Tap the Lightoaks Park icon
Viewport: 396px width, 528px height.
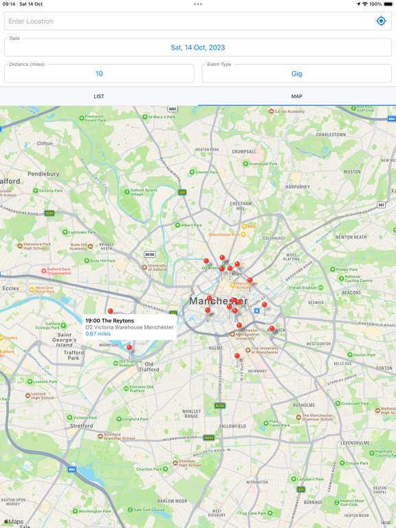(65, 232)
